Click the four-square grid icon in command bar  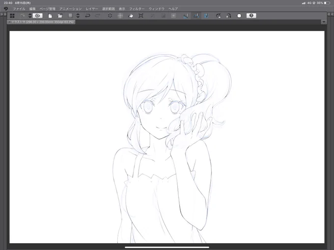12,16
